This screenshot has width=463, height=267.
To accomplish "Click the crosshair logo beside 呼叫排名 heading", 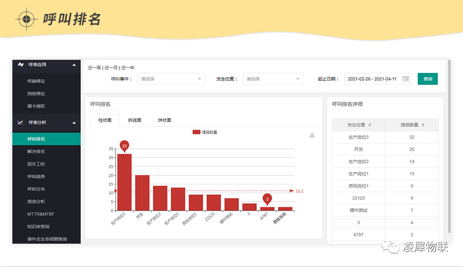I will pos(26,19).
